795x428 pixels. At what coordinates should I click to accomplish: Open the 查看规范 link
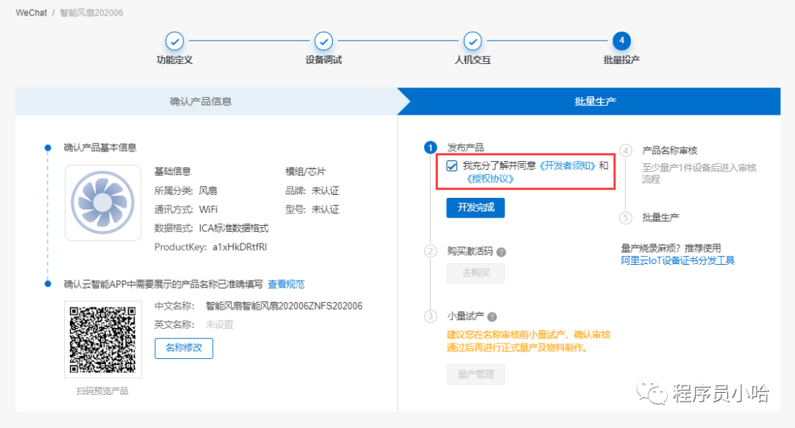286,284
